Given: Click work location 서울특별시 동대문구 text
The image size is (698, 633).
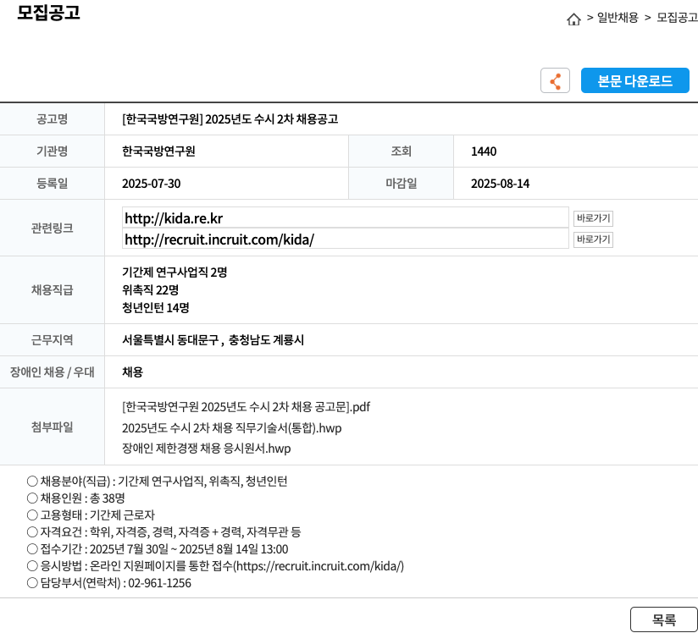Looking at the screenshot, I should tap(170, 340).
